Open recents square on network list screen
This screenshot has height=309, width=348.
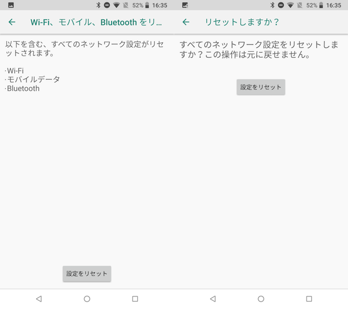click(135, 299)
